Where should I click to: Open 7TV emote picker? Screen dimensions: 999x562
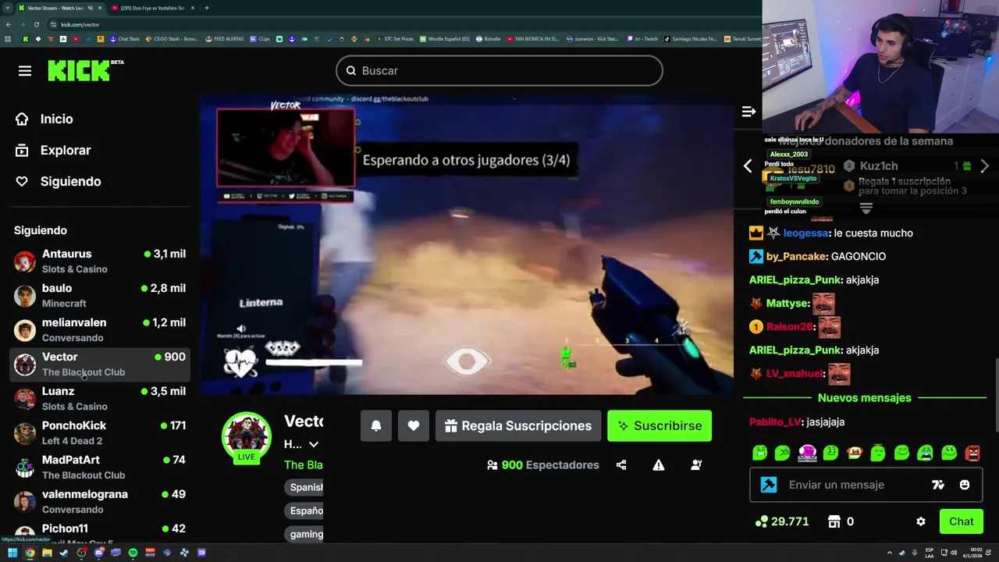(938, 485)
